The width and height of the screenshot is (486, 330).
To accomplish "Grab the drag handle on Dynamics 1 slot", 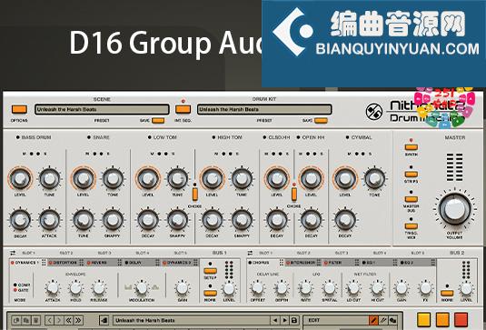I will 44,263.
